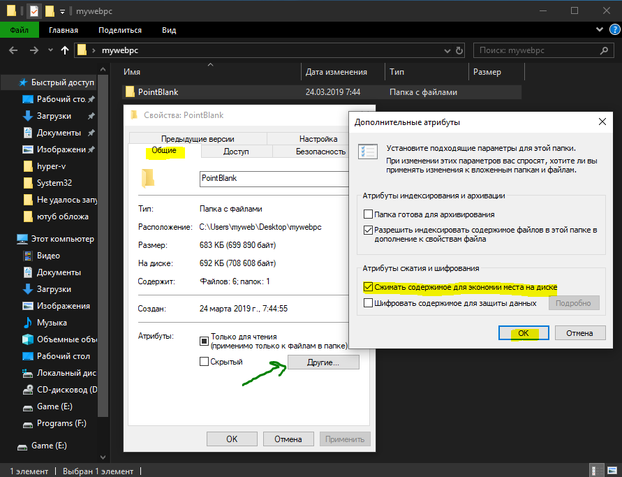Image resolution: width=622 pixels, height=477 pixels.
Task: Open the Файл menu
Action: (19, 30)
